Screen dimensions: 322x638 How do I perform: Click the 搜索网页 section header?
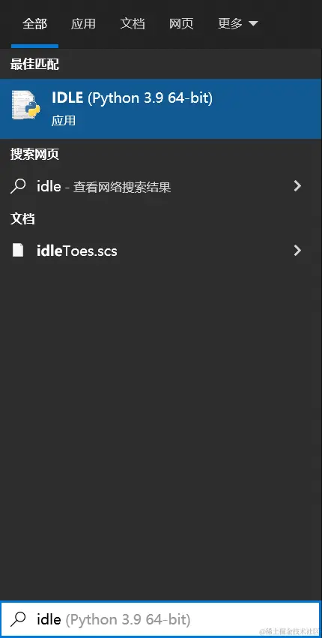pos(35,154)
